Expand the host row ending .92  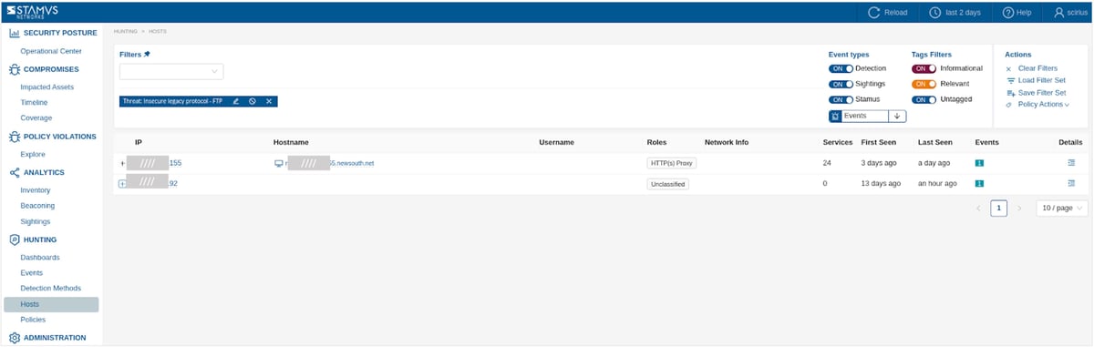tap(122, 183)
